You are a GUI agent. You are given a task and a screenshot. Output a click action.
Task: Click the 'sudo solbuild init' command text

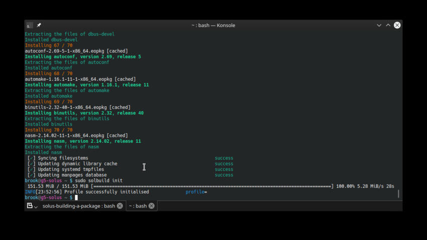click(x=98, y=180)
